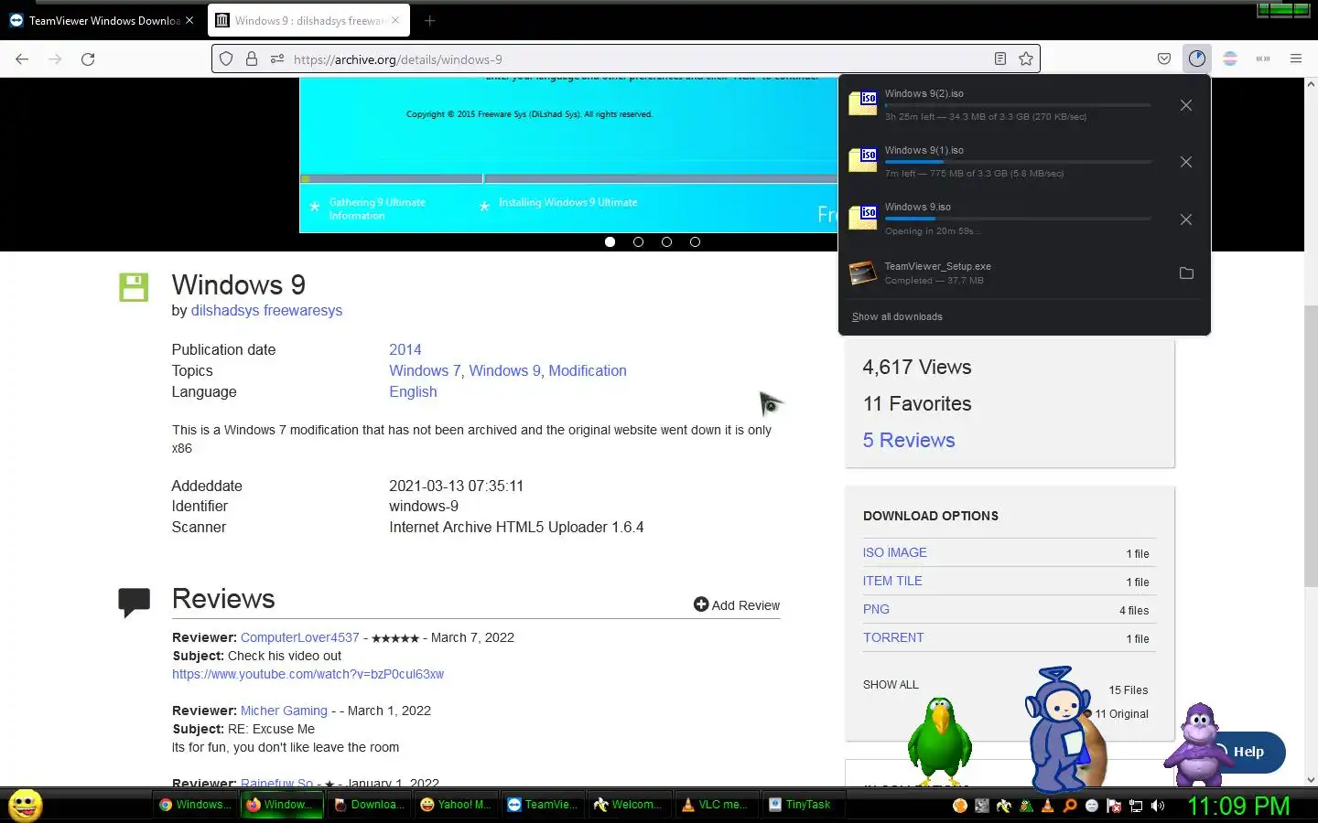Open the tracking protection shield icon

[x=226, y=59]
